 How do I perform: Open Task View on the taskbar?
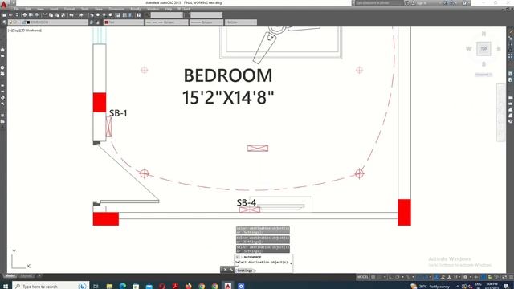[x=96, y=286]
